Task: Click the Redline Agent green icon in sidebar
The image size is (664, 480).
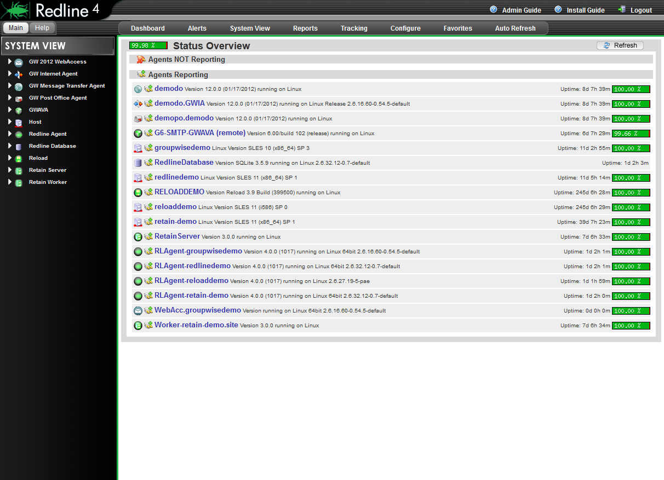Action: point(19,134)
